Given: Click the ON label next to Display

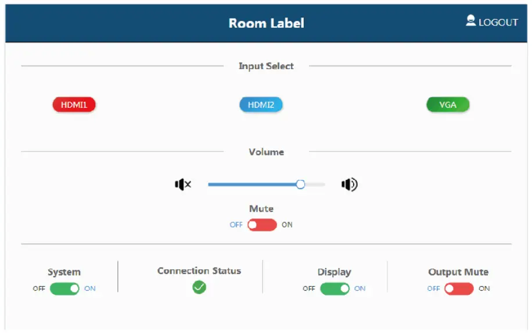Looking at the screenshot, I should [x=360, y=289].
